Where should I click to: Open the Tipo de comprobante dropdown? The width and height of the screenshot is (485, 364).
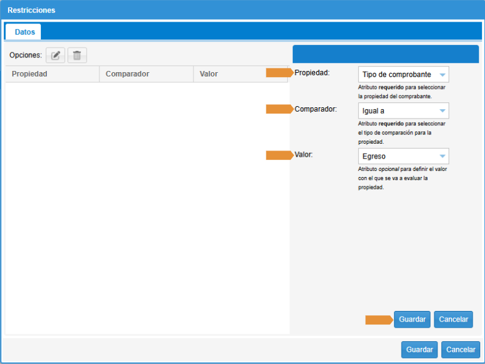tap(403, 75)
